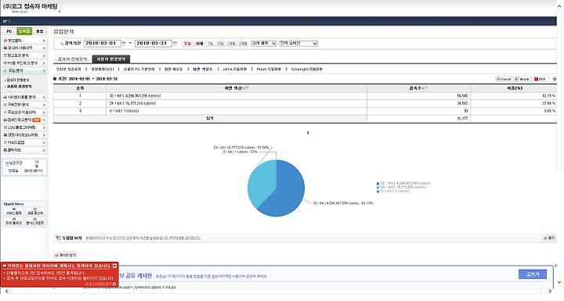564x301 pixels.
Task: Click the end date field 2018-03-31
Action: [153, 44]
